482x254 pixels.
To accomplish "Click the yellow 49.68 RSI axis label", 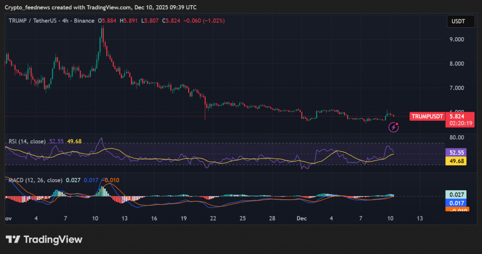I will [458, 161].
